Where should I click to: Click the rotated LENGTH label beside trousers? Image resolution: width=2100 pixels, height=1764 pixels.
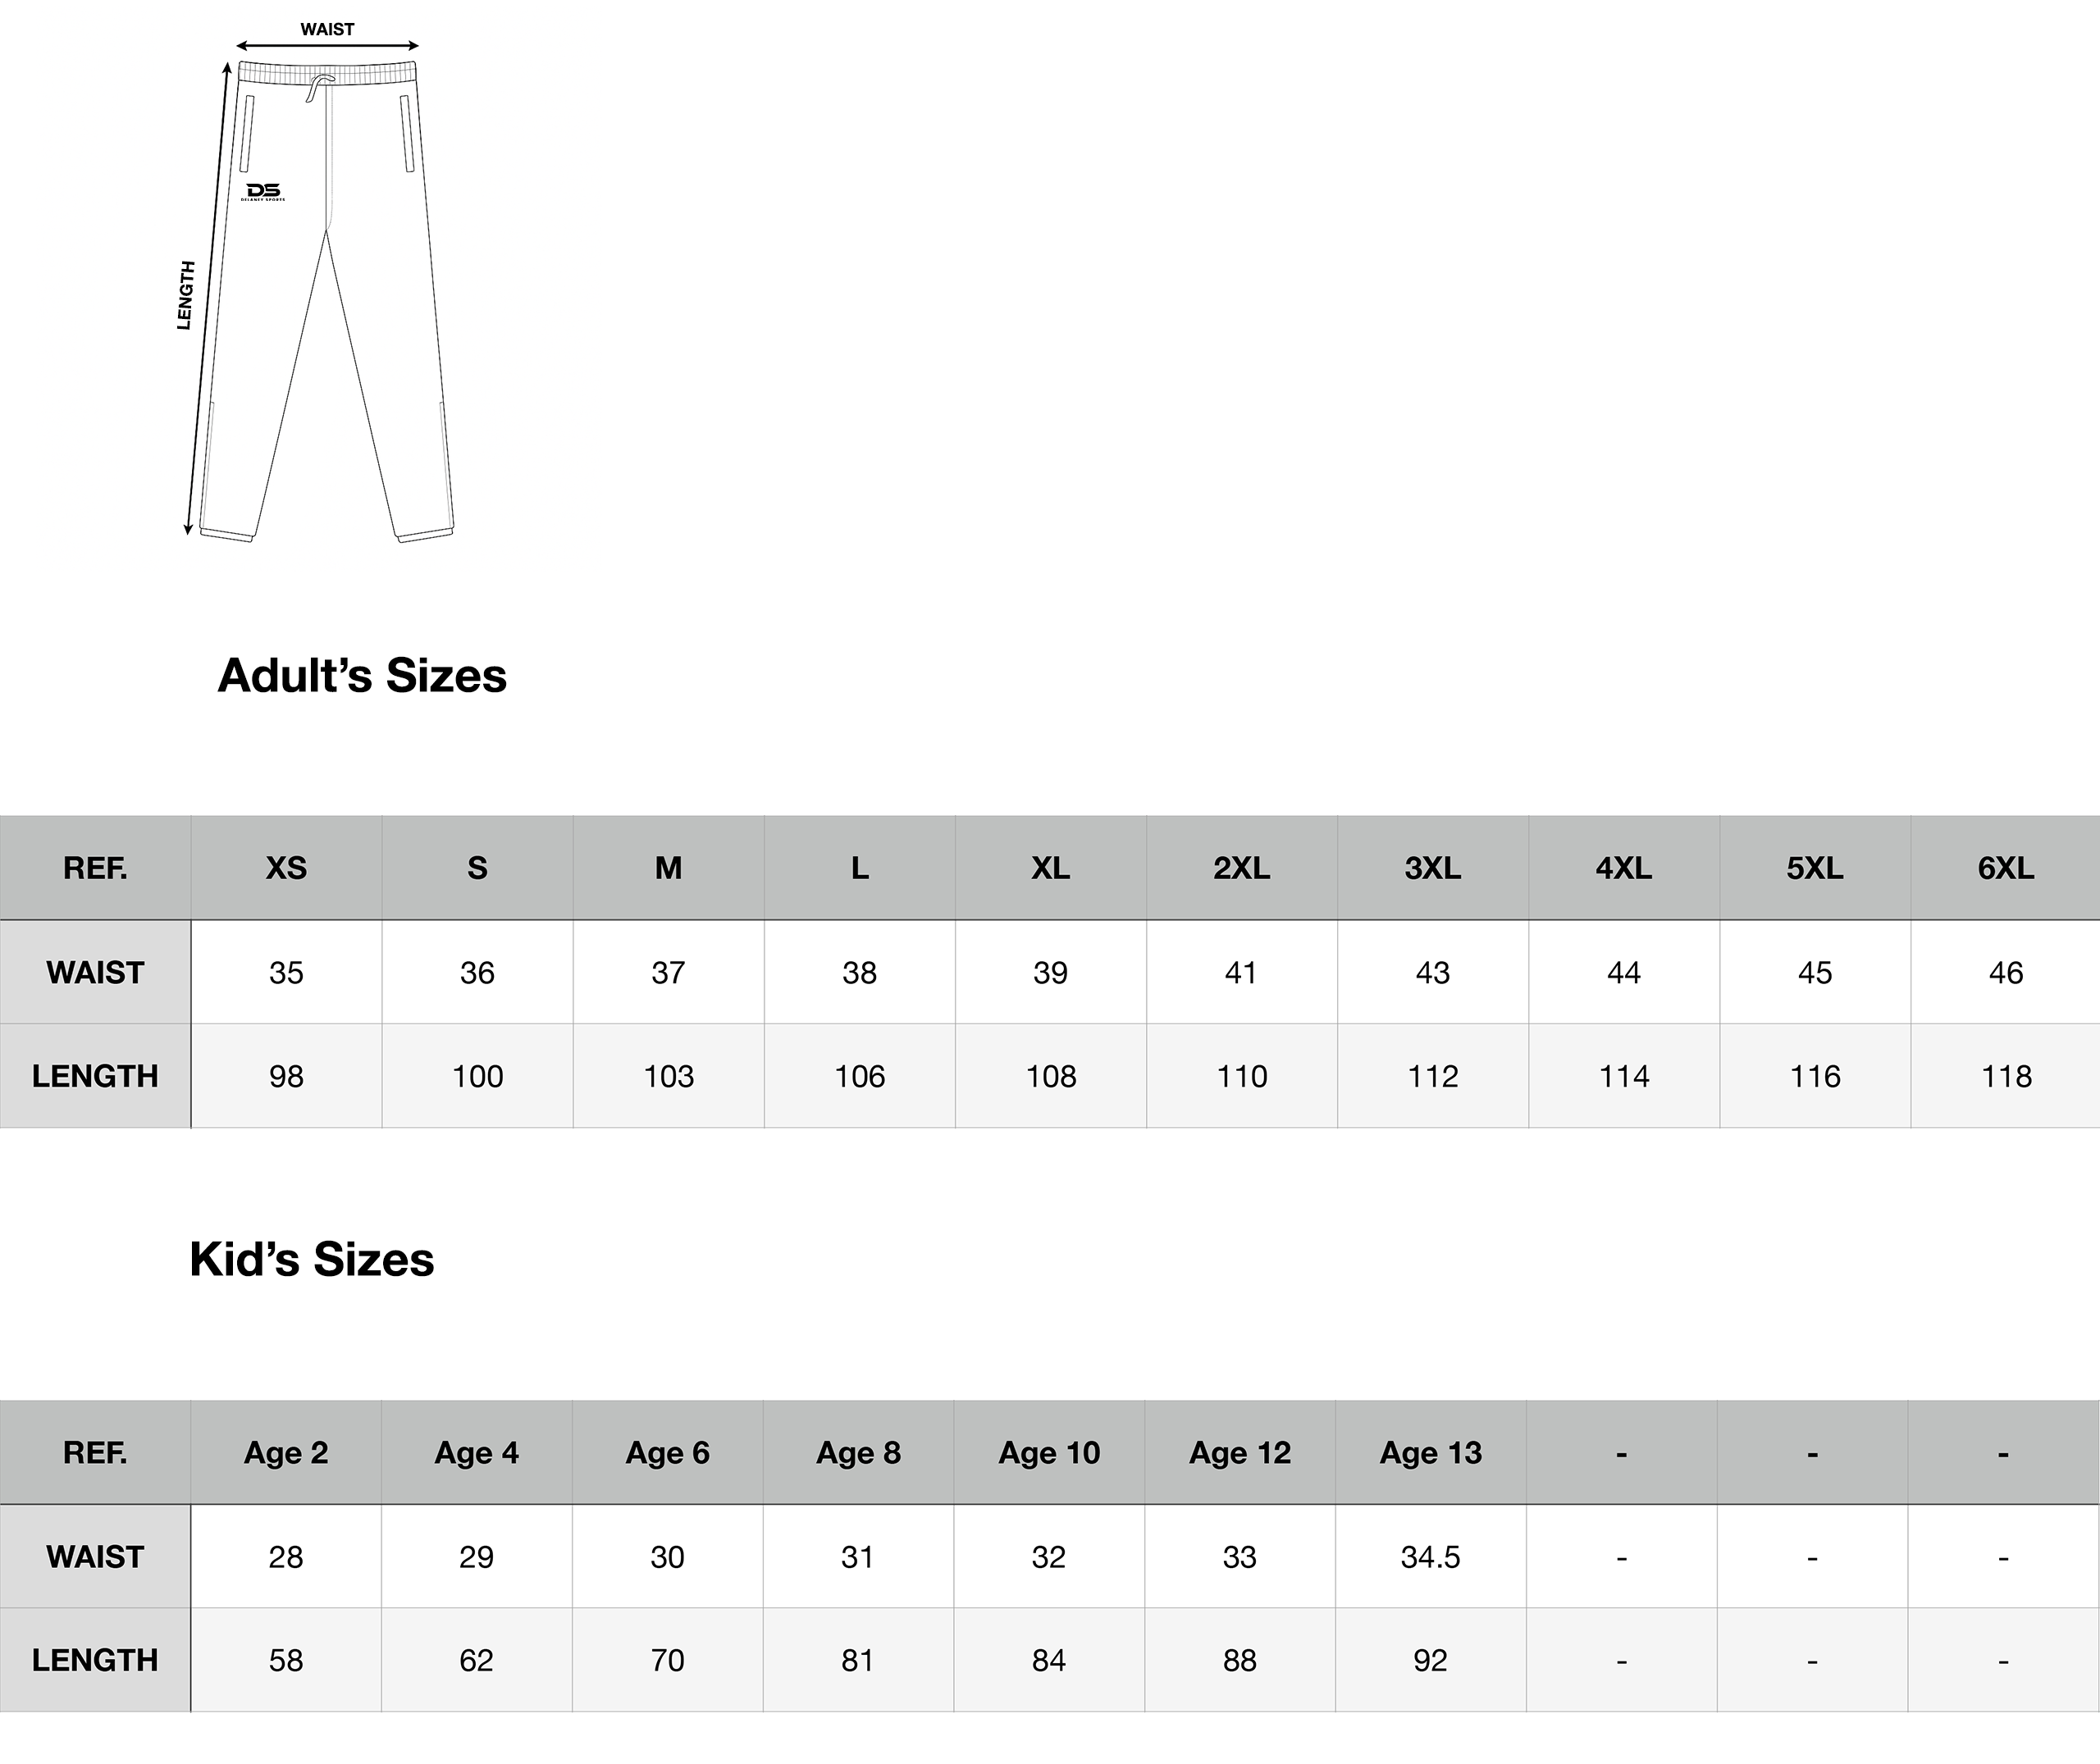pos(186,295)
